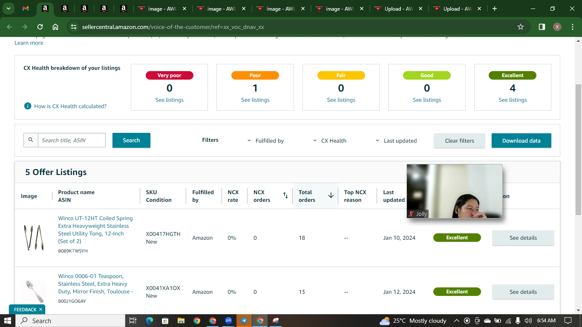See listings under Excellent
Viewport: 582px width, 327px height.
[x=513, y=100]
